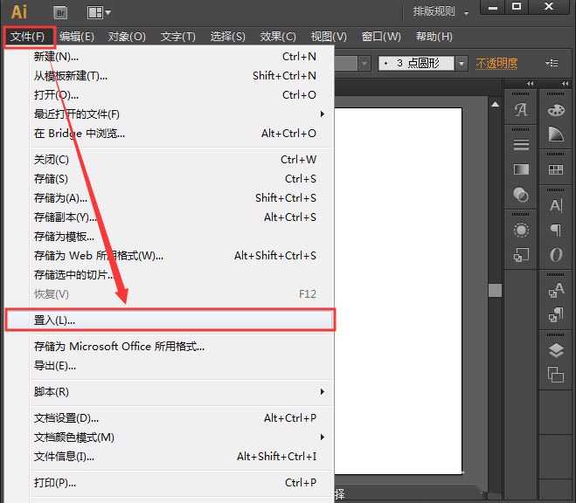Choose 存储为 Microsoft Office 所用格式...
The image size is (576, 503).
pos(170,347)
